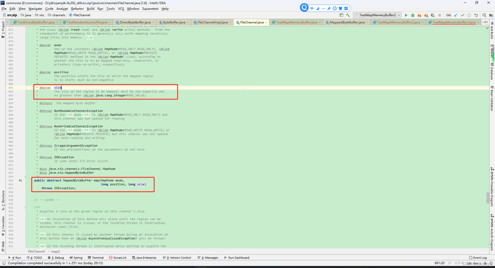Run with coverage using the coverage icon
This screenshot has height=268, width=495.
coord(419,15)
